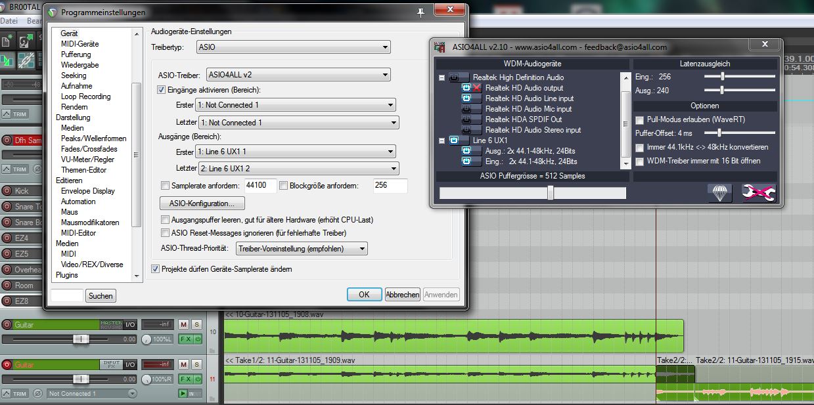Open Eingänge Erster Not Connected dropdown

coord(296,105)
